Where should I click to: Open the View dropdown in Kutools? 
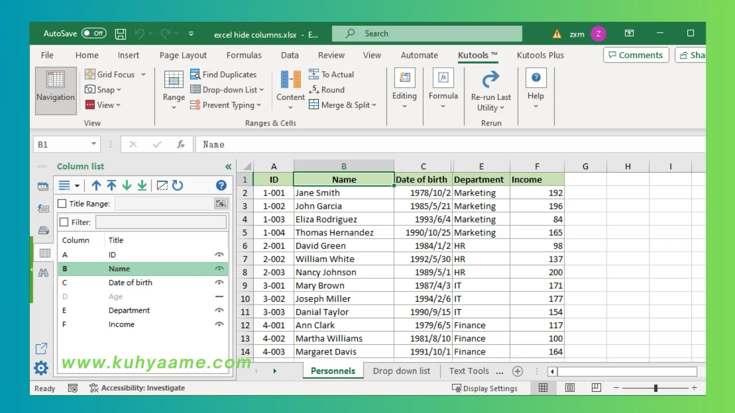(103, 105)
